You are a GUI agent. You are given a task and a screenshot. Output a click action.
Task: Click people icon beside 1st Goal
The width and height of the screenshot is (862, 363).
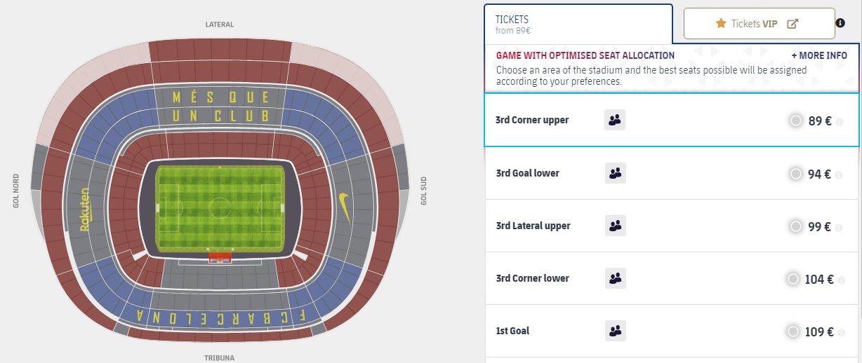pyautogui.click(x=615, y=331)
